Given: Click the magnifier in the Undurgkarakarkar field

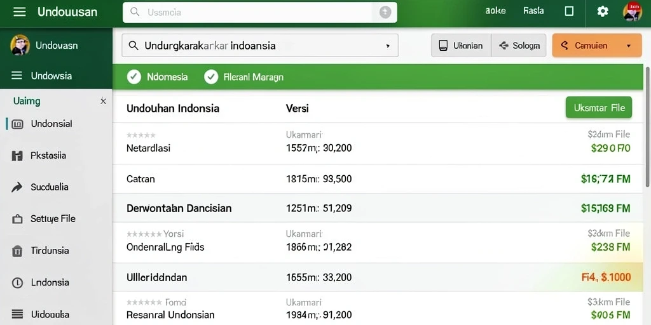Looking at the screenshot, I should [x=134, y=46].
